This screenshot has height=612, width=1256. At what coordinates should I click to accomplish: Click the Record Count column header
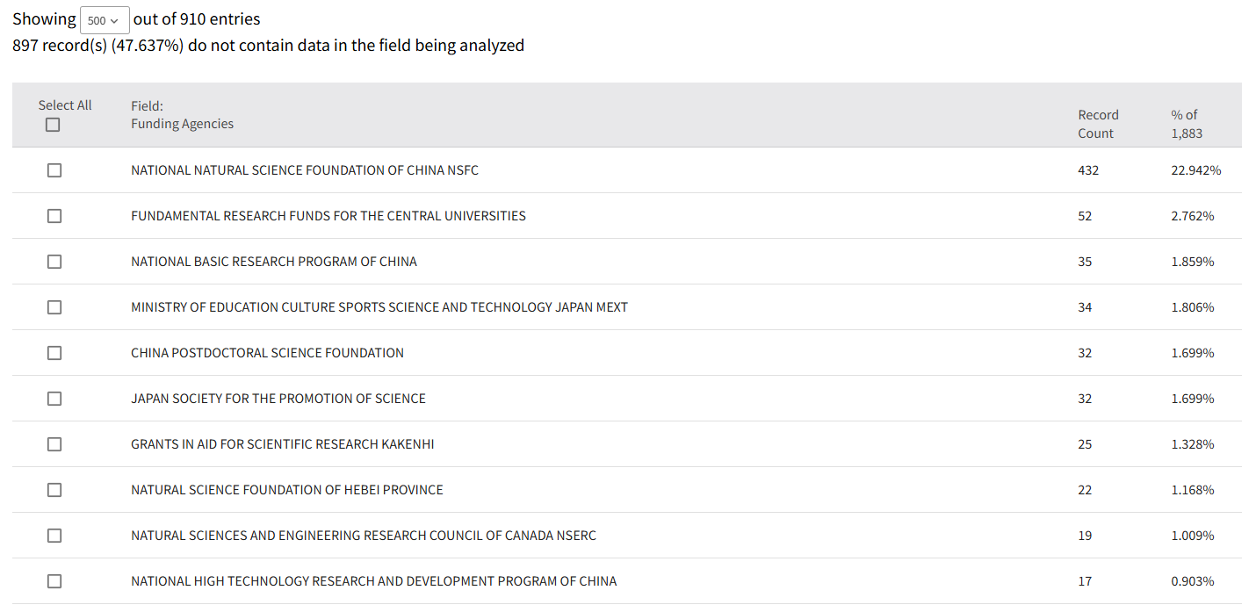point(1098,124)
